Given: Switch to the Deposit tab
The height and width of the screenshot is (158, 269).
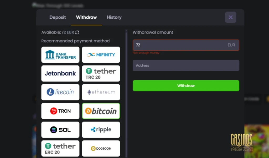Looking at the screenshot, I should point(58,17).
